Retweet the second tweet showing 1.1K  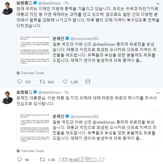click(42, 159)
